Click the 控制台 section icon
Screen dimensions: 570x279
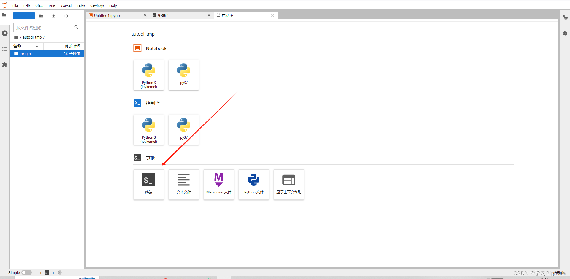(x=137, y=103)
